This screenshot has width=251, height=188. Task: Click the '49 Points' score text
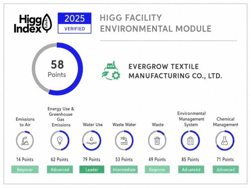click(x=157, y=159)
